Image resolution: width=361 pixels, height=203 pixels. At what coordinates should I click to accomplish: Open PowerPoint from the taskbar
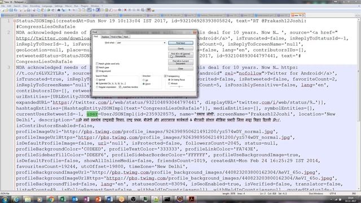tap(98, 199)
